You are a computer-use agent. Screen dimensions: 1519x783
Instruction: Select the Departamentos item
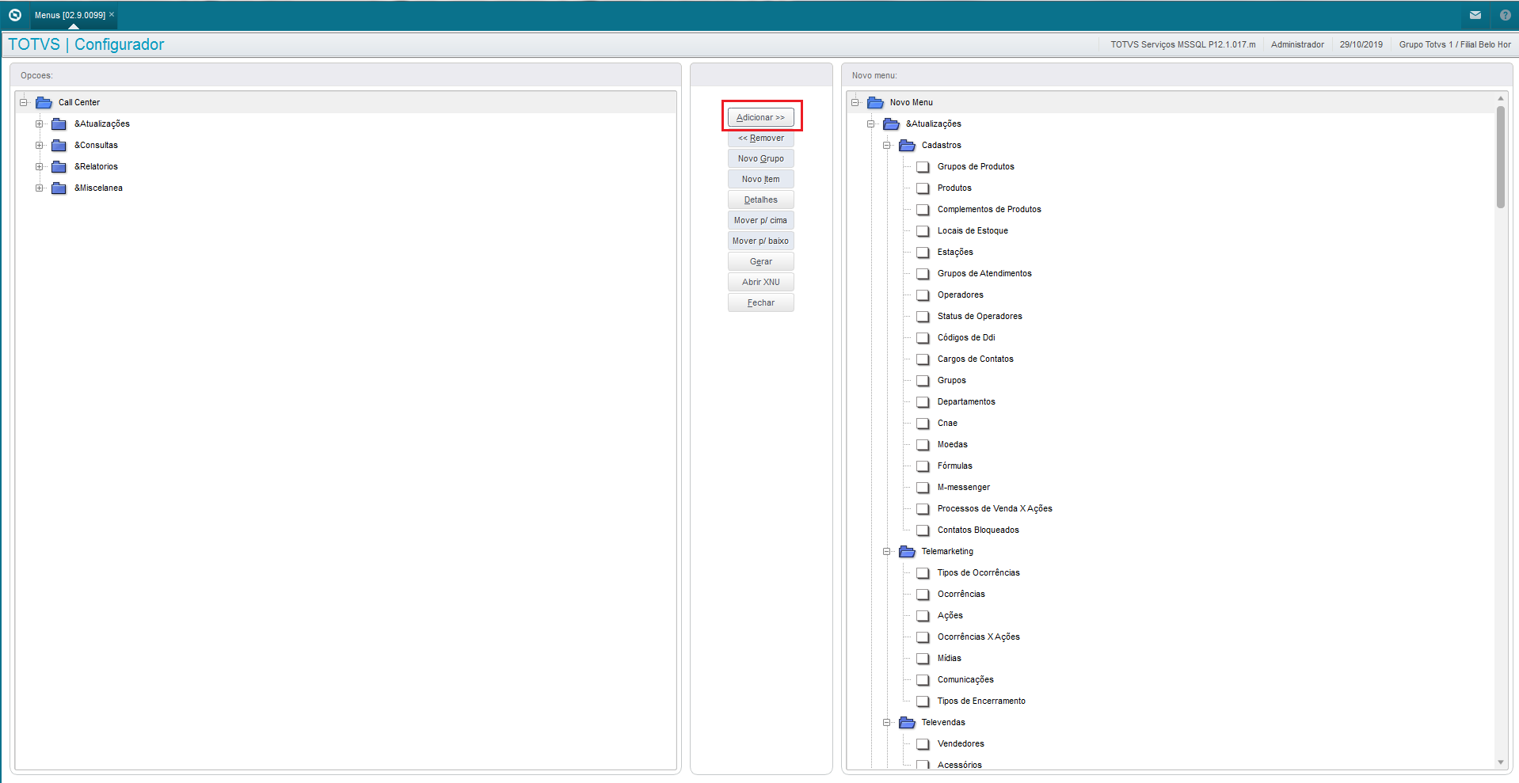tap(966, 401)
